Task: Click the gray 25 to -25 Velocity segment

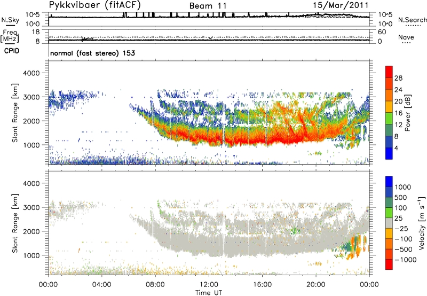Action: [x=389, y=223]
